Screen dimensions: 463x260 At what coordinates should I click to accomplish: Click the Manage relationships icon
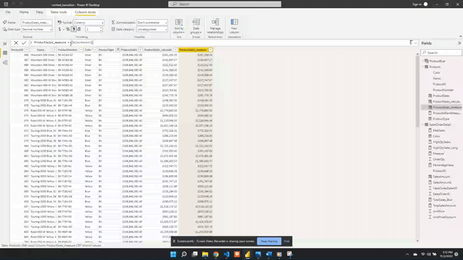[x=215, y=26]
